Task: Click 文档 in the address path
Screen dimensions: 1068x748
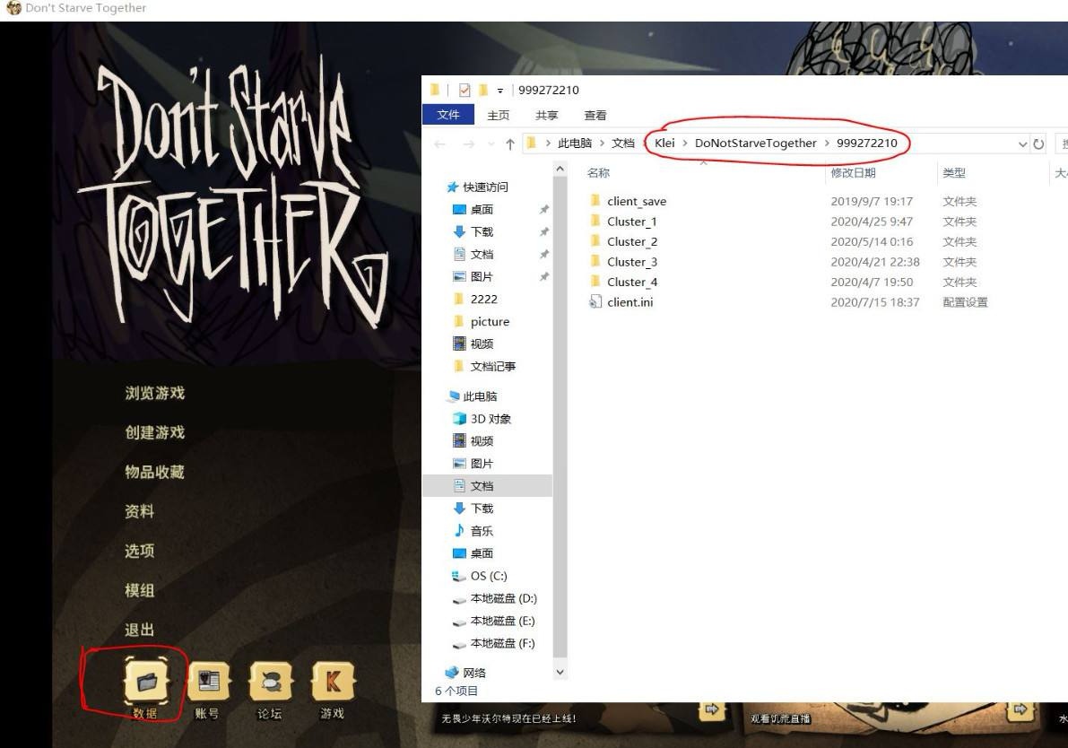Action: pyautogui.click(x=622, y=144)
